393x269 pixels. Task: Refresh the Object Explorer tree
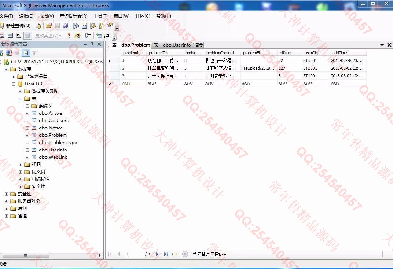pos(26,53)
